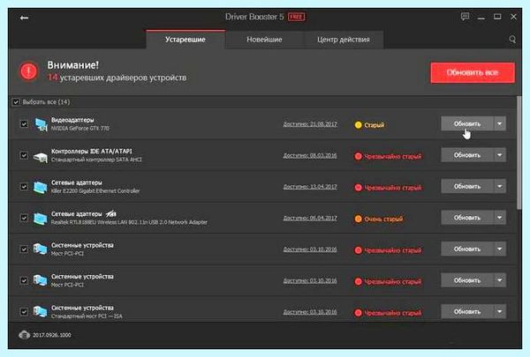Viewport: 530px width, 357px height.
Task: Click the database version 2017.0926.1000 text
Action: tap(52, 335)
